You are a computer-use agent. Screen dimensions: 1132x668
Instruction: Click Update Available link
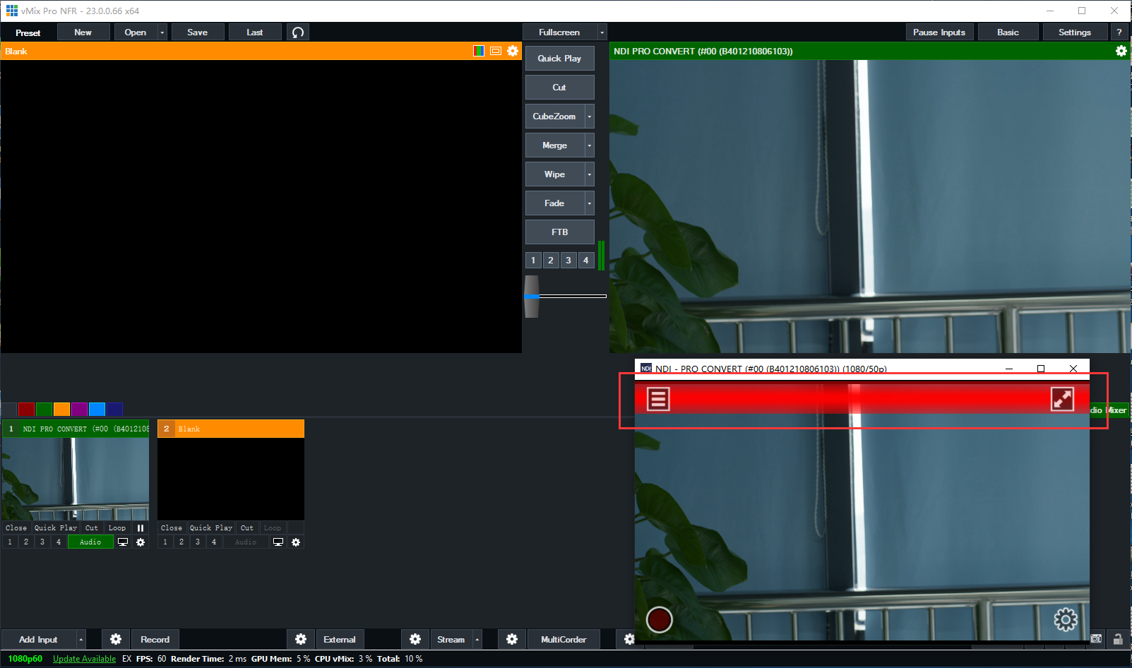(84, 659)
